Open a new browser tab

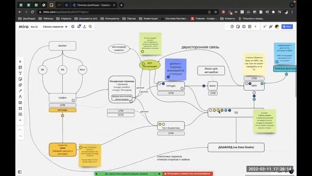tap(121, 5)
